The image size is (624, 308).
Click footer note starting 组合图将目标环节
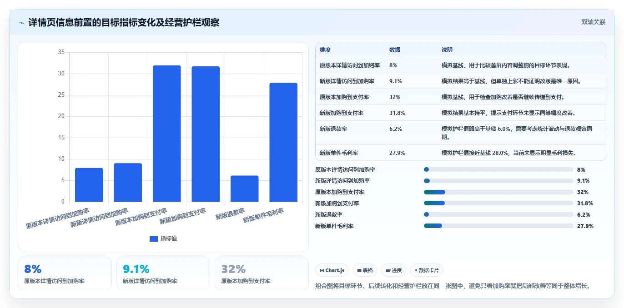tap(453, 286)
